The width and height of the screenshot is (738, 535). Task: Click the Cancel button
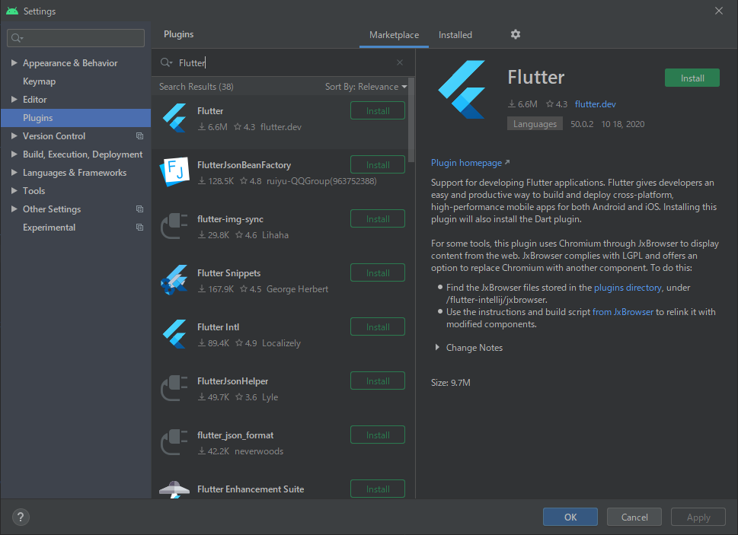[x=634, y=517]
